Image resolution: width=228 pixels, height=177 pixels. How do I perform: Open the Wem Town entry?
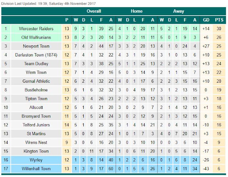(36, 72)
